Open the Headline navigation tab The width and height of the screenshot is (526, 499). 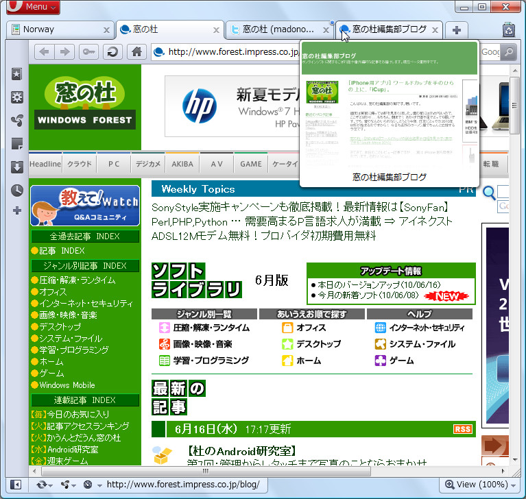coord(45,165)
